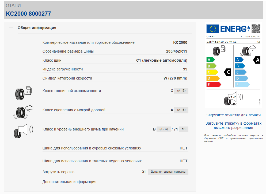Screen dimensions: 266x194
Task: Click the (A - C) noise class badge
Action: pos(164,129)
